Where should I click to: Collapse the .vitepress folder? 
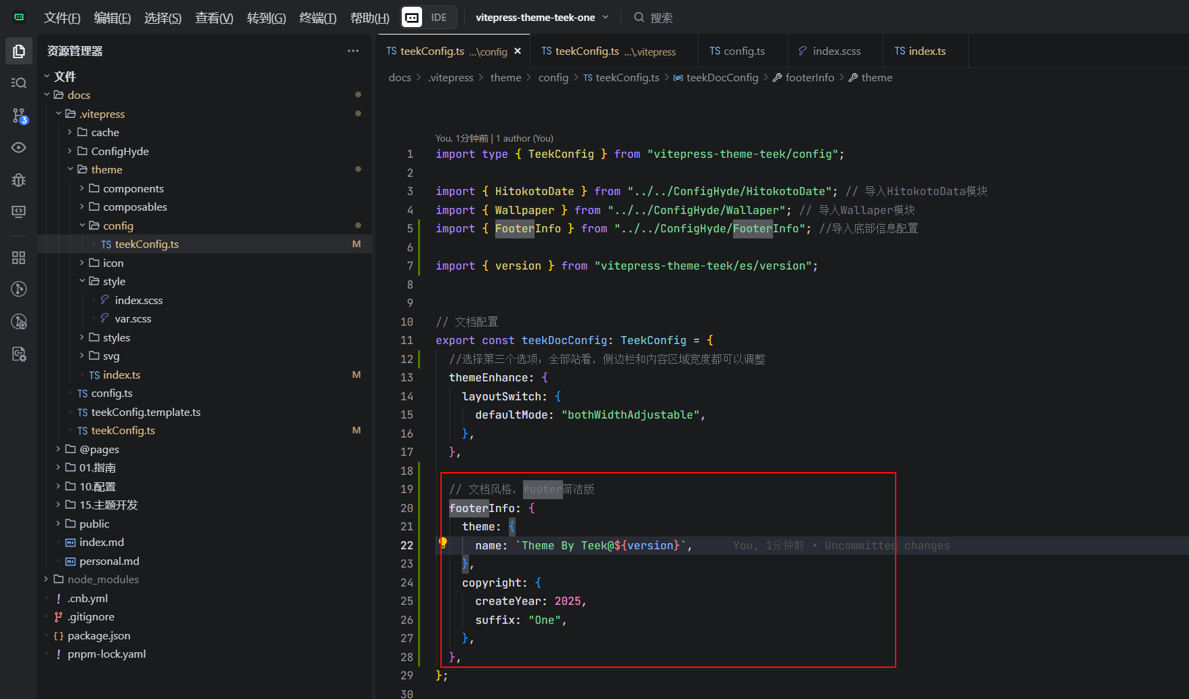point(102,114)
